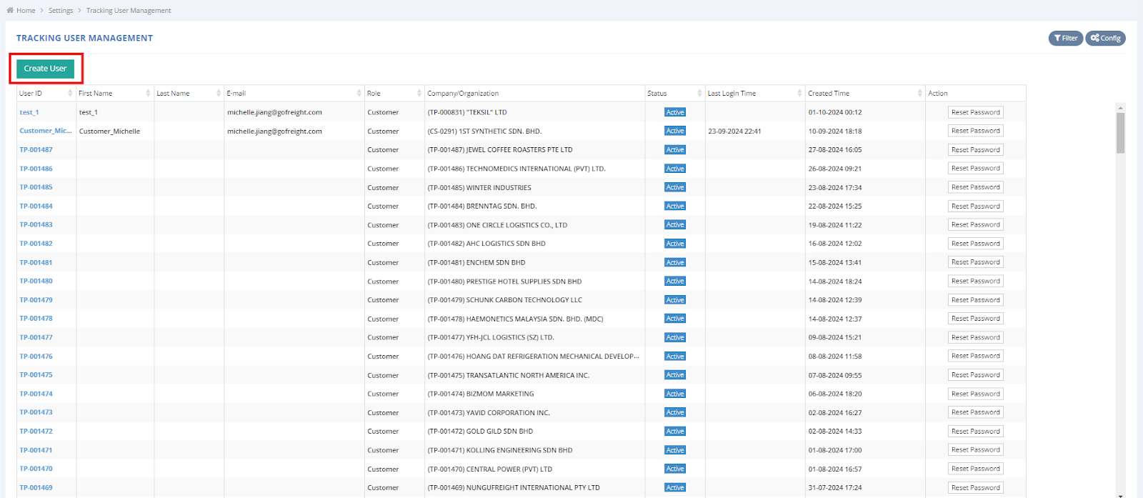Sort by Last Login Time arrows
The image size is (1143, 498).
tap(799, 94)
